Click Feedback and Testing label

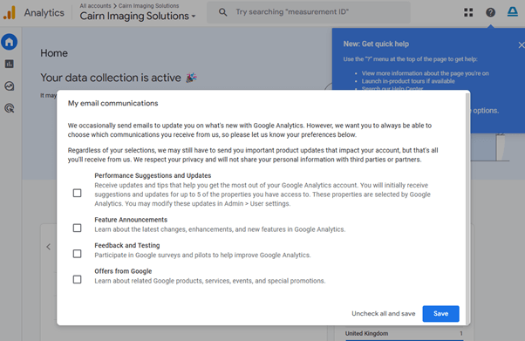[x=127, y=246]
